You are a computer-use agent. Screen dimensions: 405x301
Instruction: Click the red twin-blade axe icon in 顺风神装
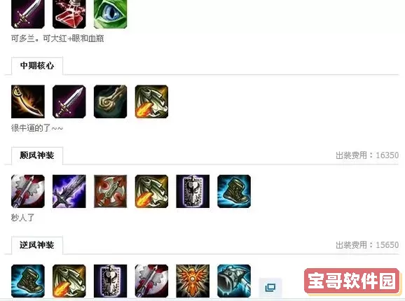click(110, 191)
